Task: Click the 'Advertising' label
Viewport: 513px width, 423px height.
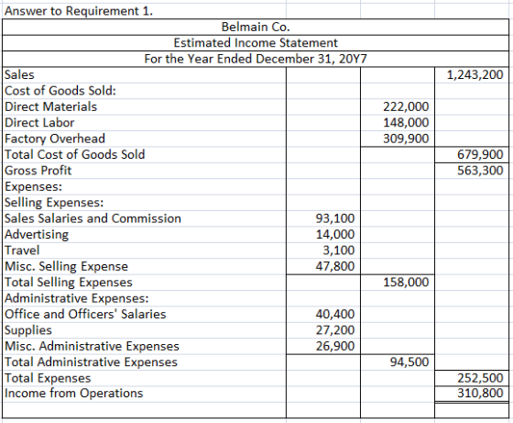Action: 37,235
